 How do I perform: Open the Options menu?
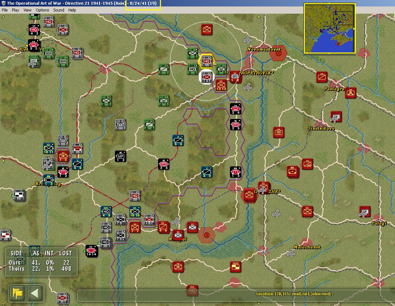(x=42, y=10)
